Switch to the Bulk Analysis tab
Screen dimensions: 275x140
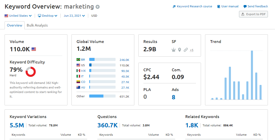37,25
